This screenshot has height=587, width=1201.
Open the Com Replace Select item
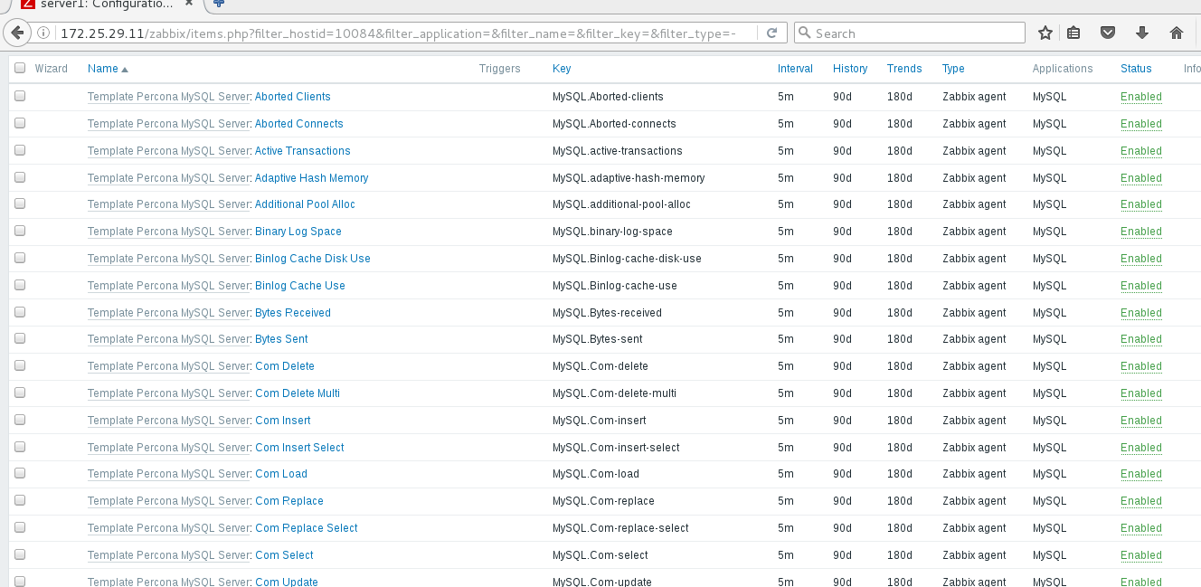click(x=307, y=528)
